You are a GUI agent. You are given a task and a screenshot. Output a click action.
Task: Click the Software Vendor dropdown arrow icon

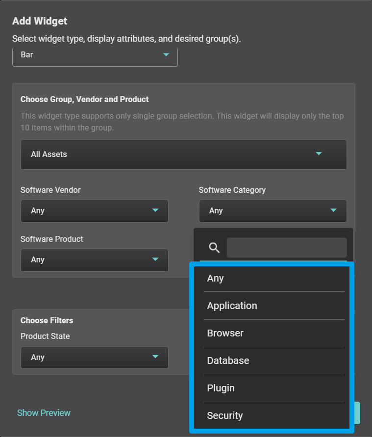click(x=155, y=210)
